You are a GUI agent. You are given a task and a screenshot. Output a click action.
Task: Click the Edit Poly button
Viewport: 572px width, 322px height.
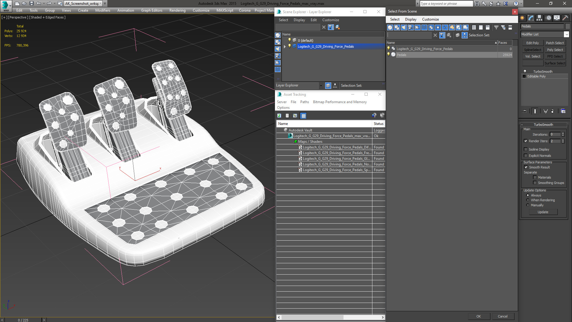pyautogui.click(x=533, y=43)
